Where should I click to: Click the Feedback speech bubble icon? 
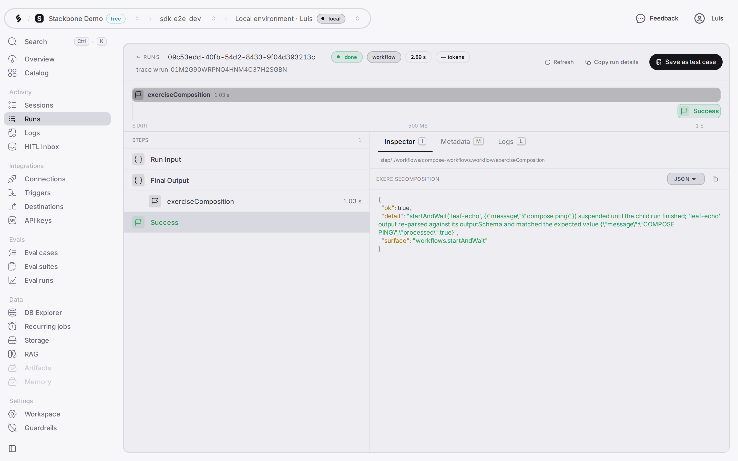point(640,19)
